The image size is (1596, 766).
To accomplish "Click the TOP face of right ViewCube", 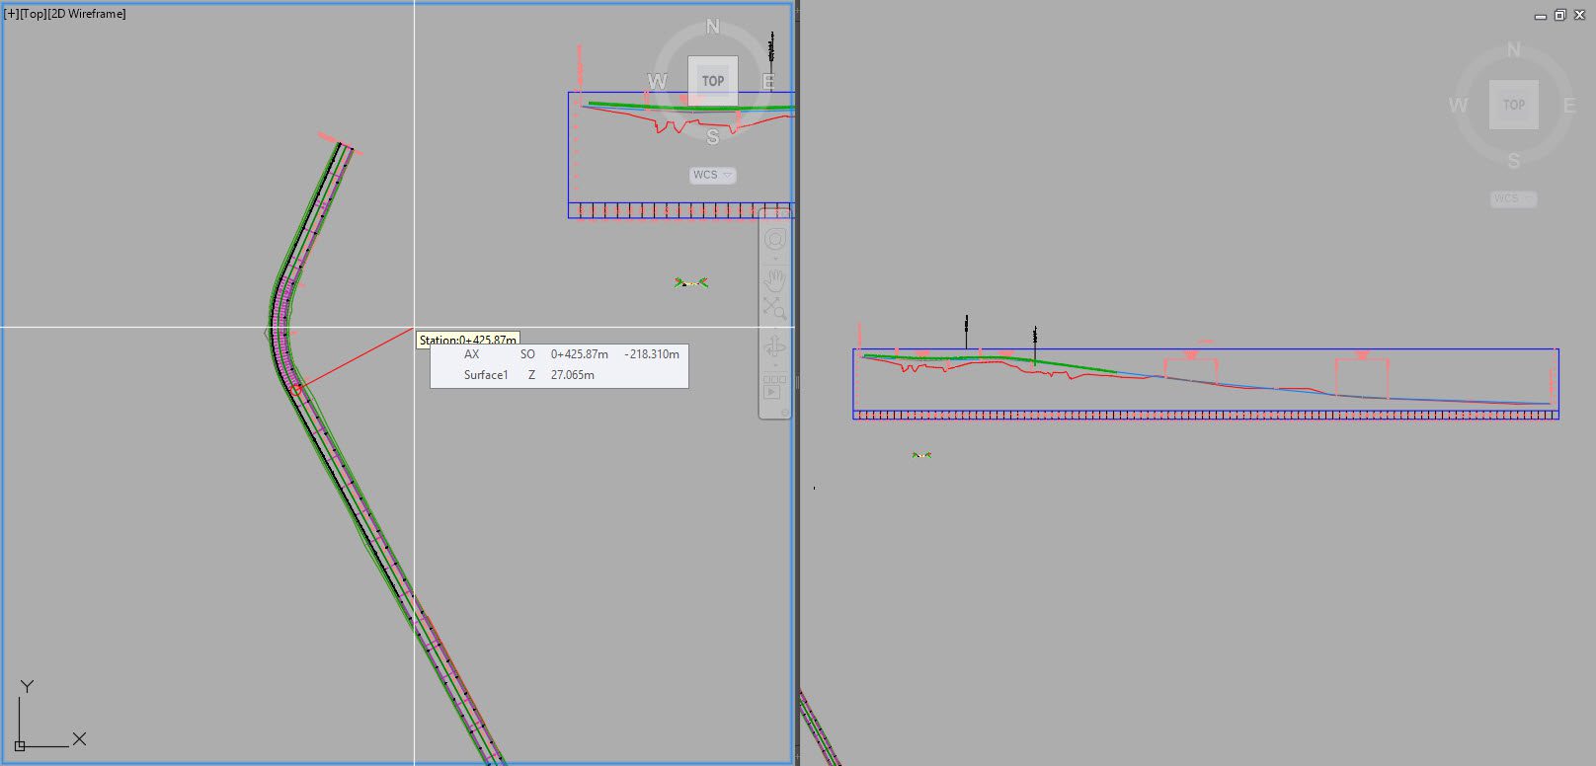I will coord(1513,105).
